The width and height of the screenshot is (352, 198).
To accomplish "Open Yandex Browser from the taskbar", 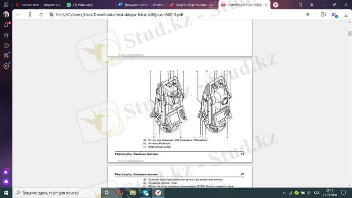I will pos(158,193).
